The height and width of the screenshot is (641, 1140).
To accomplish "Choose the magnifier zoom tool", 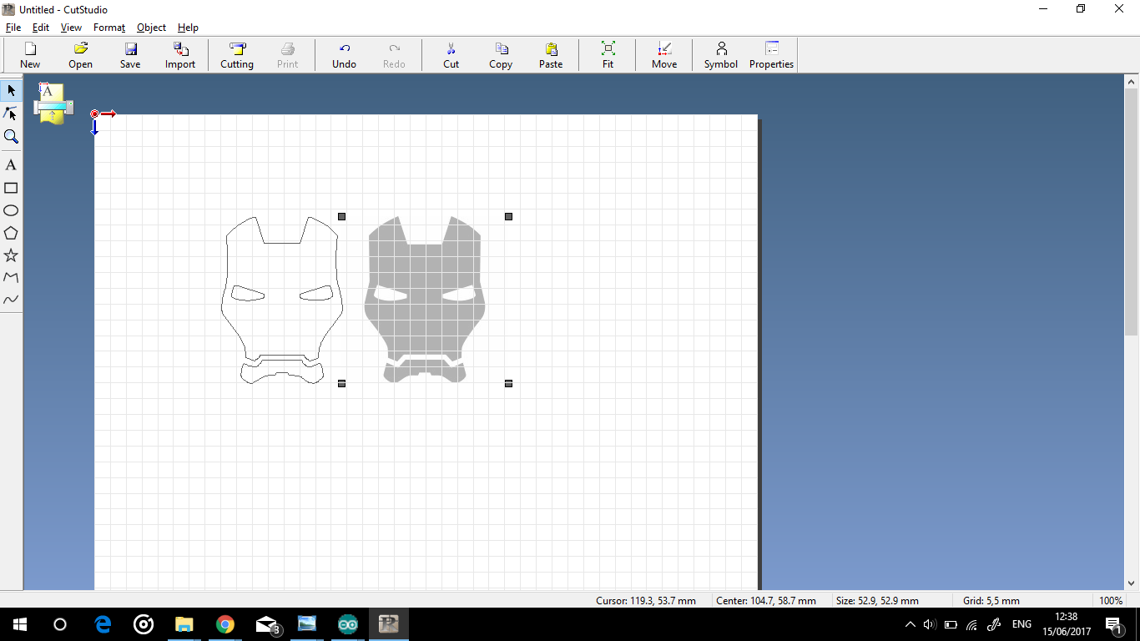I will 11,136.
